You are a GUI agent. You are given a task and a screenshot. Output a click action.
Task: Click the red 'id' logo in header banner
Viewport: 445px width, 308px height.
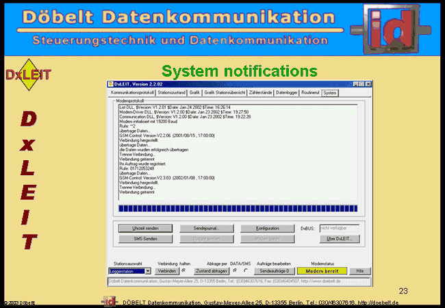[x=391, y=29]
